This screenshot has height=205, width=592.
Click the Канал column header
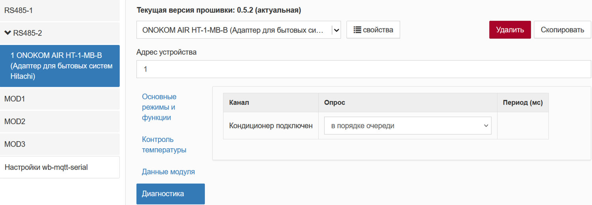pos(271,102)
